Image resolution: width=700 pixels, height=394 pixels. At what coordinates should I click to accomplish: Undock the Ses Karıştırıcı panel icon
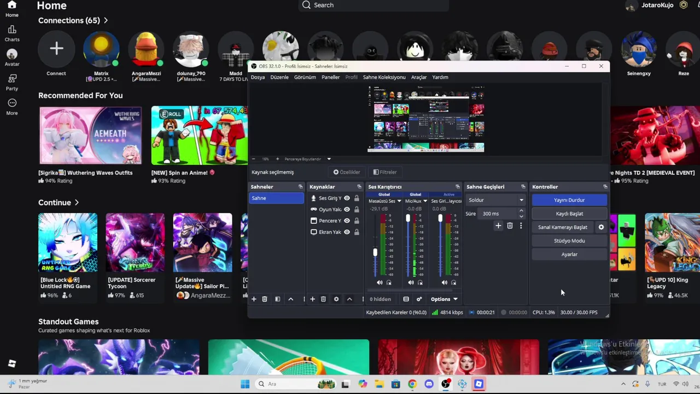click(458, 187)
